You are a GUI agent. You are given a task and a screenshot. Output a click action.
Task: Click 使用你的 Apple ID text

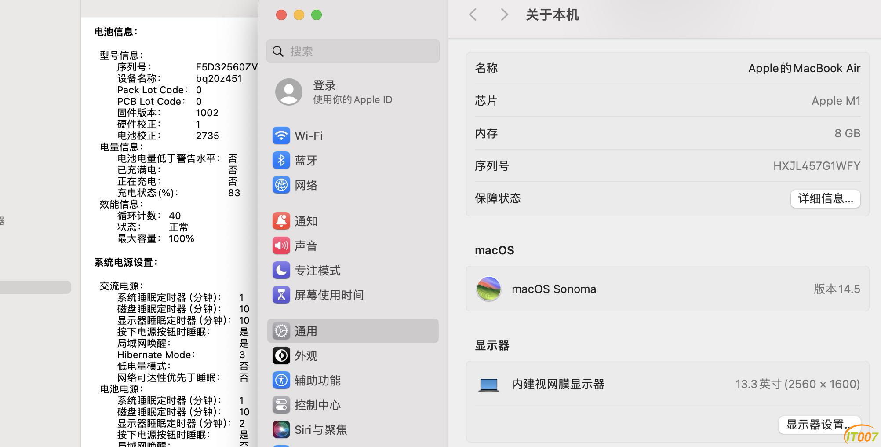pos(353,99)
